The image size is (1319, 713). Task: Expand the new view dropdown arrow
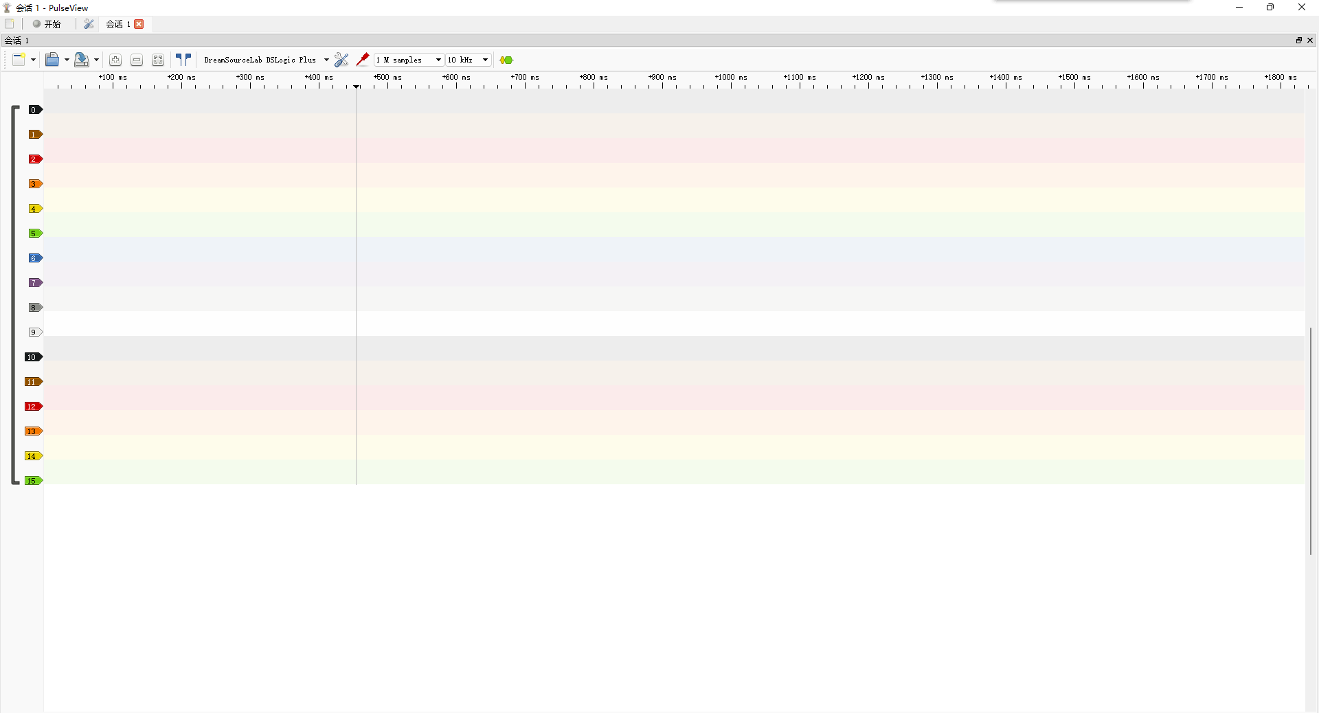coord(33,60)
